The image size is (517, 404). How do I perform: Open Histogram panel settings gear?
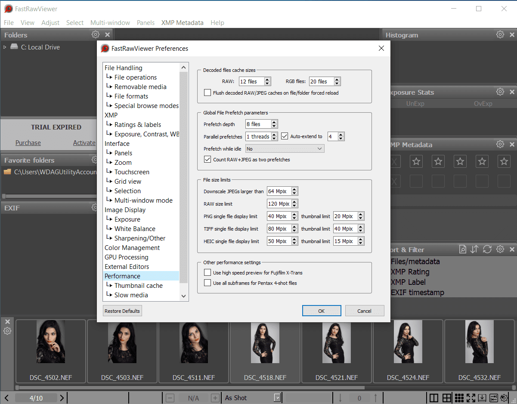(500, 35)
